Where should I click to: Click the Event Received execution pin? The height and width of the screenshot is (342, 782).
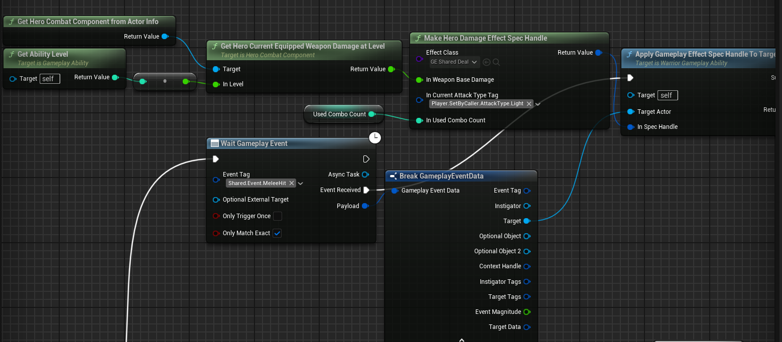click(366, 190)
